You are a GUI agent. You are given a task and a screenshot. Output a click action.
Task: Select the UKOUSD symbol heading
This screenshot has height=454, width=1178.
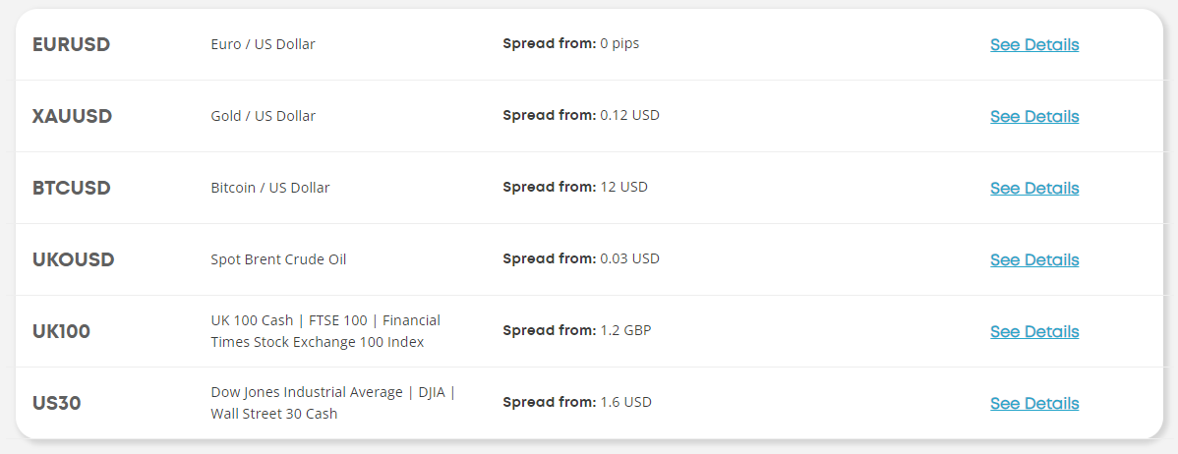pyautogui.click(x=73, y=259)
